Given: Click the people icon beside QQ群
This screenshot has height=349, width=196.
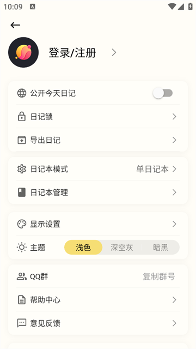Looking at the screenshot, I should [22, 276].
